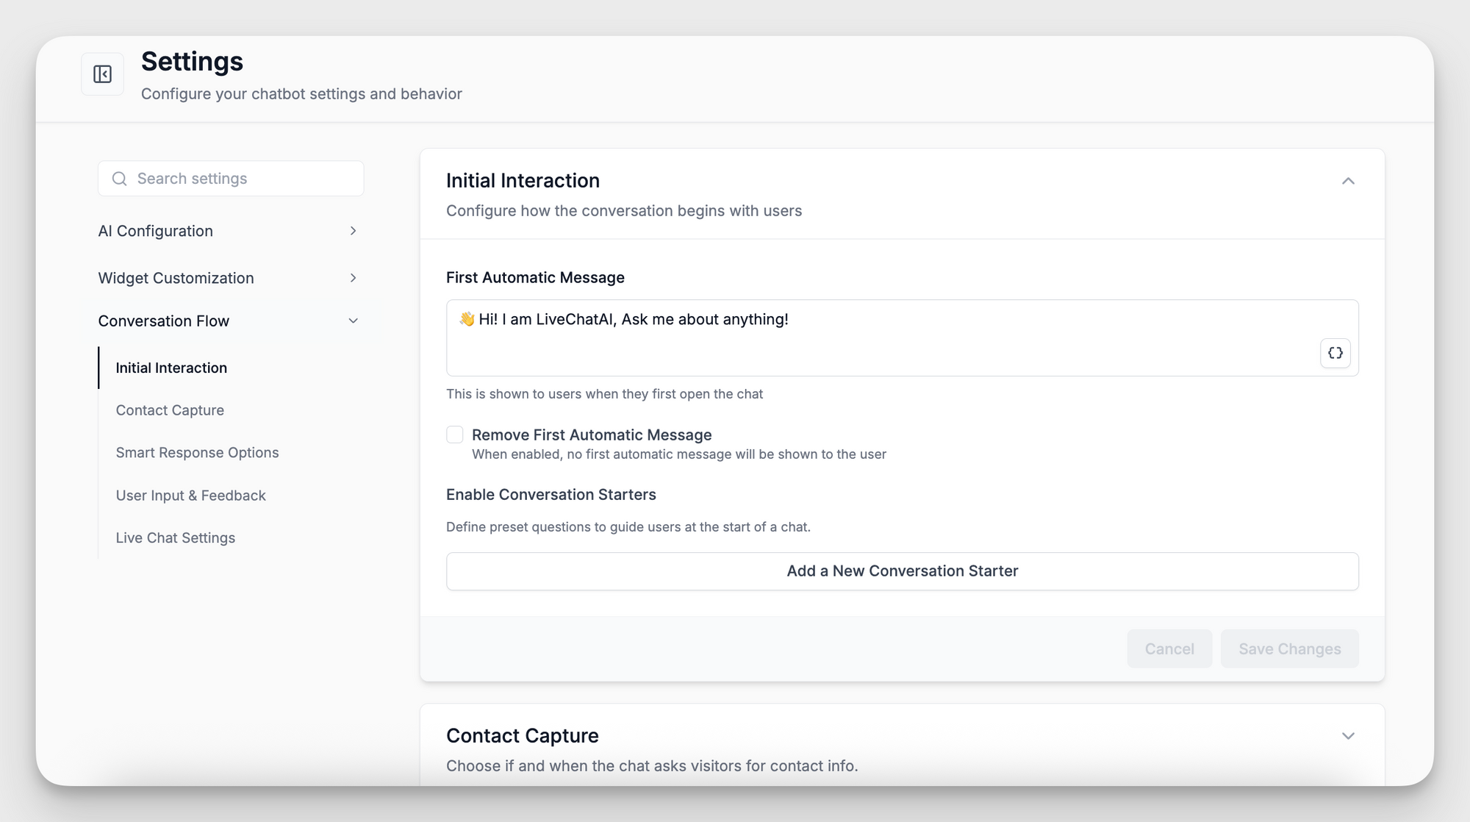Go to User Input & Feedback
Image resolution: width=1470 pixels, height=822 pixels.
coord(190,496)
